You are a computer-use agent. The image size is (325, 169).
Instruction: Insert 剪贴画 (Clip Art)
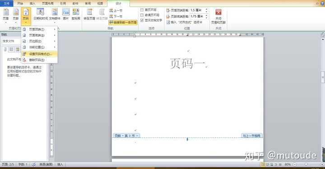click(x=76, y=14)
